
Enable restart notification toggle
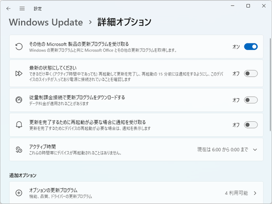tap(251, 125)
